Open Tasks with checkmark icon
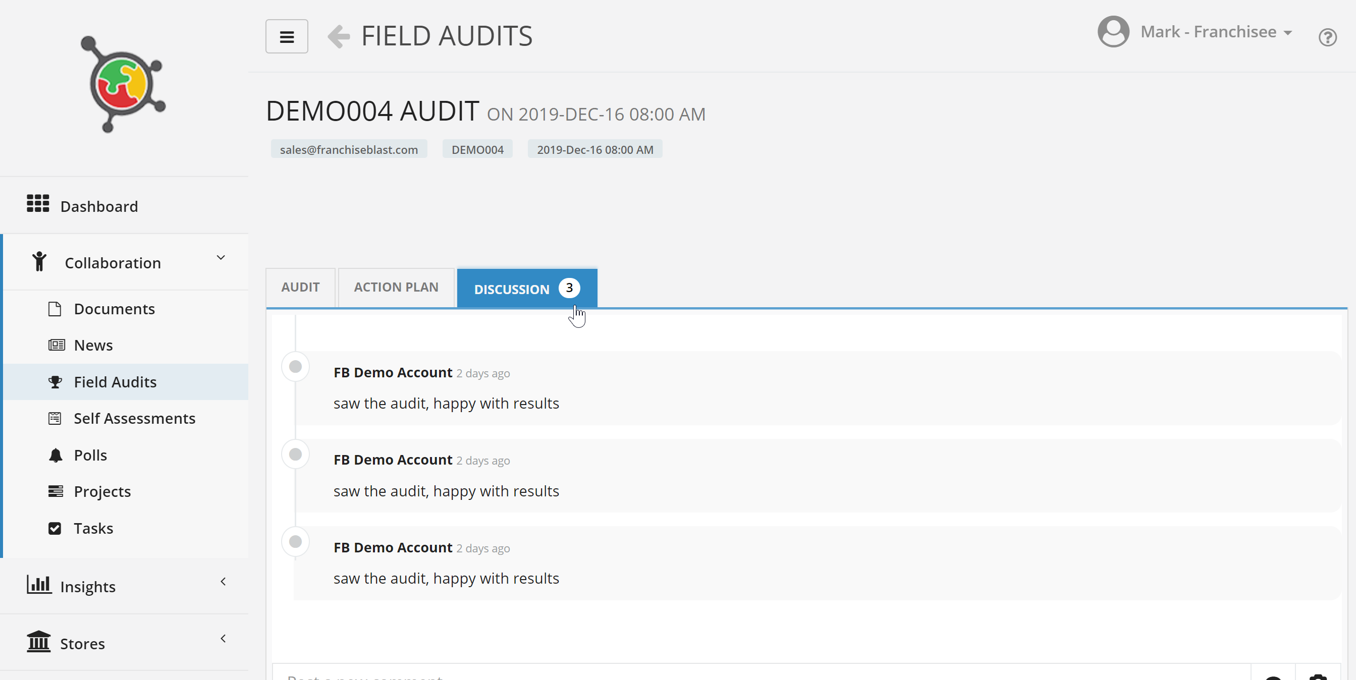Image resolution: width=1356 pixels, height=680 pixels. [x=93, y=529]
